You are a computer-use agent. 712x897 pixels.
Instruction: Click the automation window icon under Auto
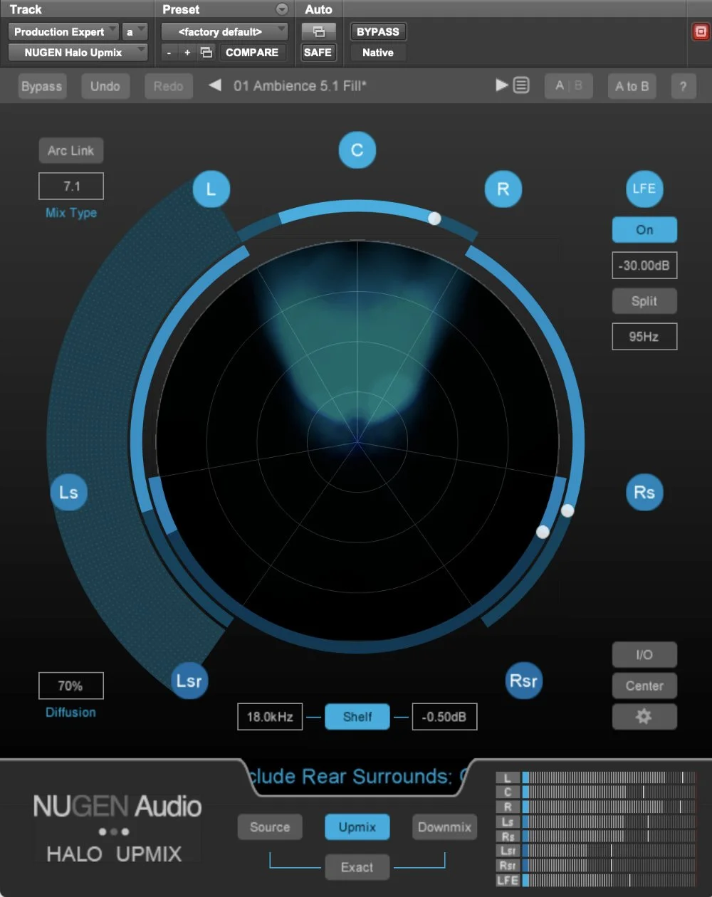tap(318, 32)
